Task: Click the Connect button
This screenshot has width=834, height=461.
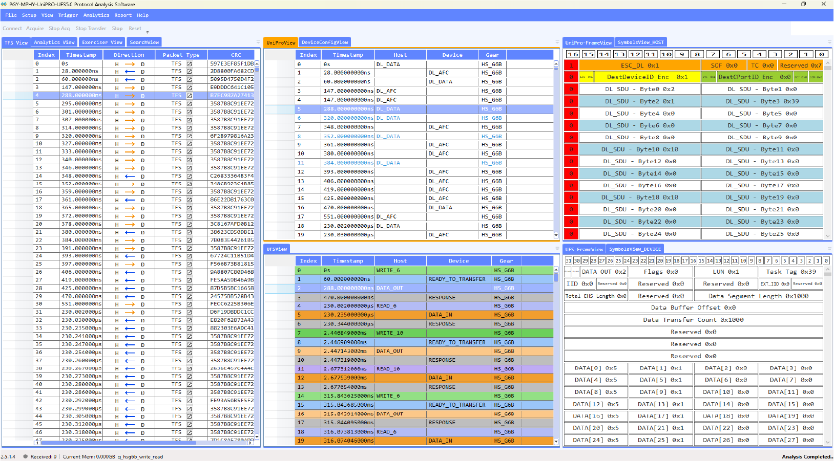Action: tap(12, 28)
